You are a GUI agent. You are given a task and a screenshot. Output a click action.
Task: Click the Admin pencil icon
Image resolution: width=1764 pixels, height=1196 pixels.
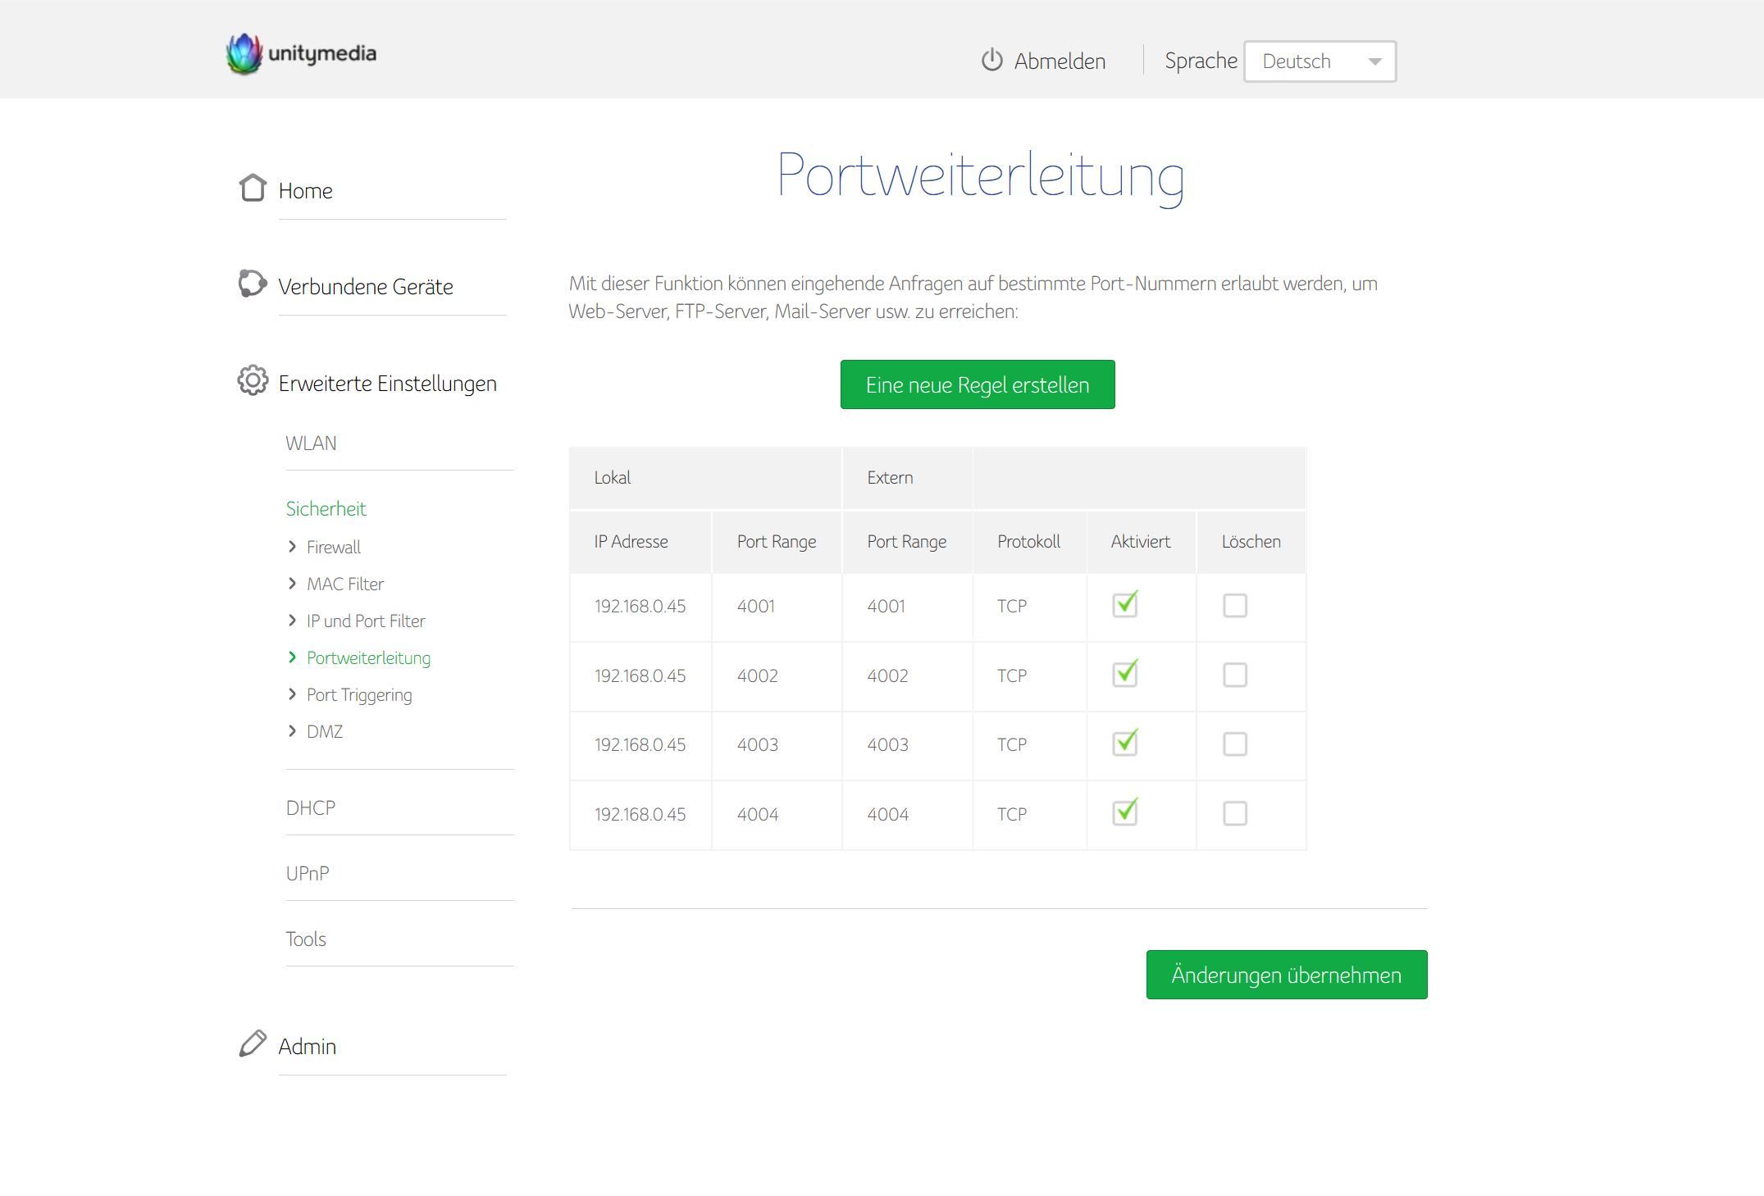(x=253, y=1044)
